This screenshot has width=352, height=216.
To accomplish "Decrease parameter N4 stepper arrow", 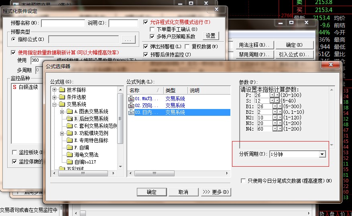I will tap(275, 129).
